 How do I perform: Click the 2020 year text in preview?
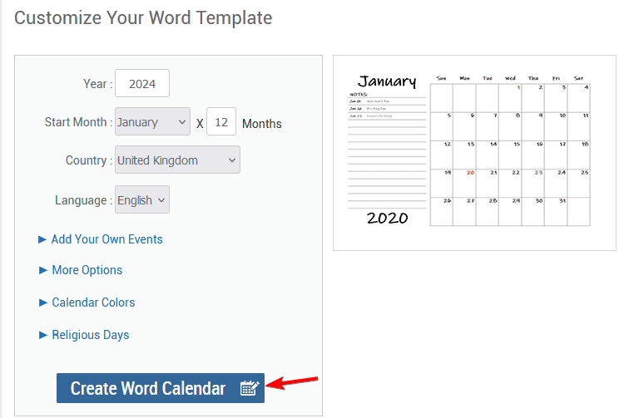click(387, 218)
